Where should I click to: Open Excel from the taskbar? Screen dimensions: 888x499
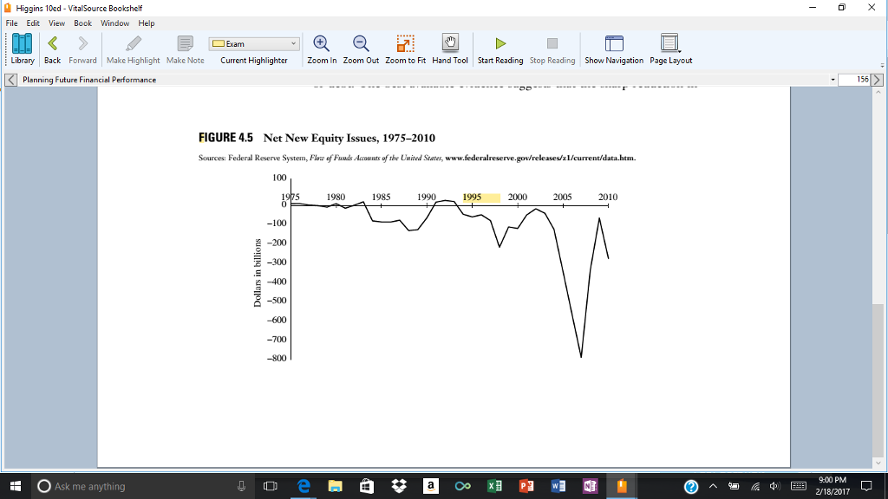pyautogui.click(x=494, y=486)
